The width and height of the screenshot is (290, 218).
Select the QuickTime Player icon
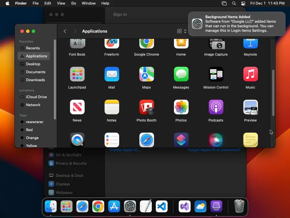click(77, 140)
